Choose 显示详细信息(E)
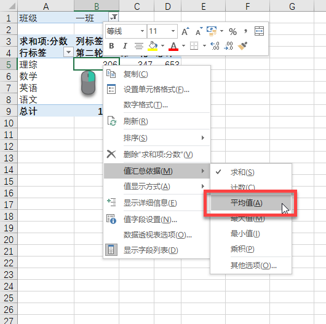This screenshot has width=326, height=324. tap(157, 203)
